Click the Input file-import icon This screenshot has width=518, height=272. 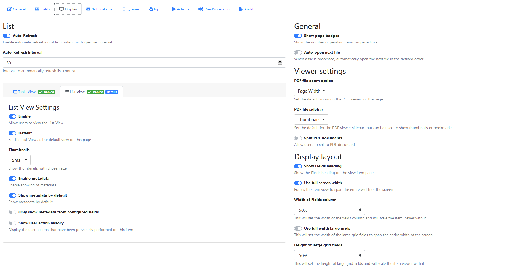pos(151,9)
